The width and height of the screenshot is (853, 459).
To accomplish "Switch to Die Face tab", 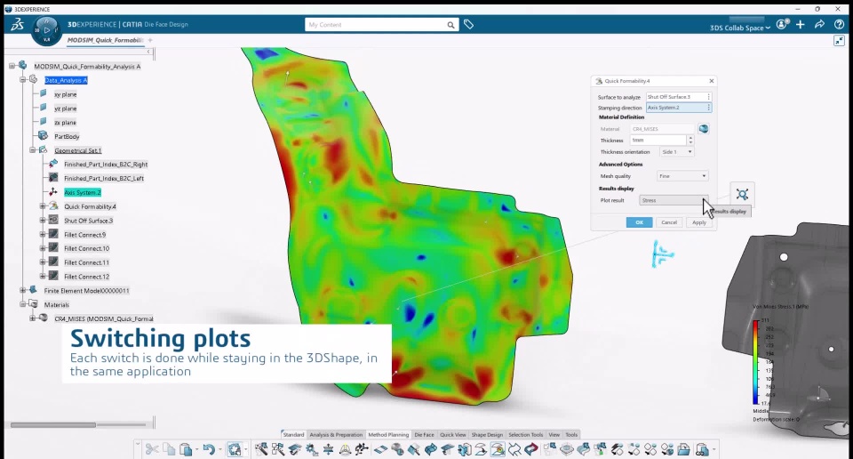I will coord(425,434).
